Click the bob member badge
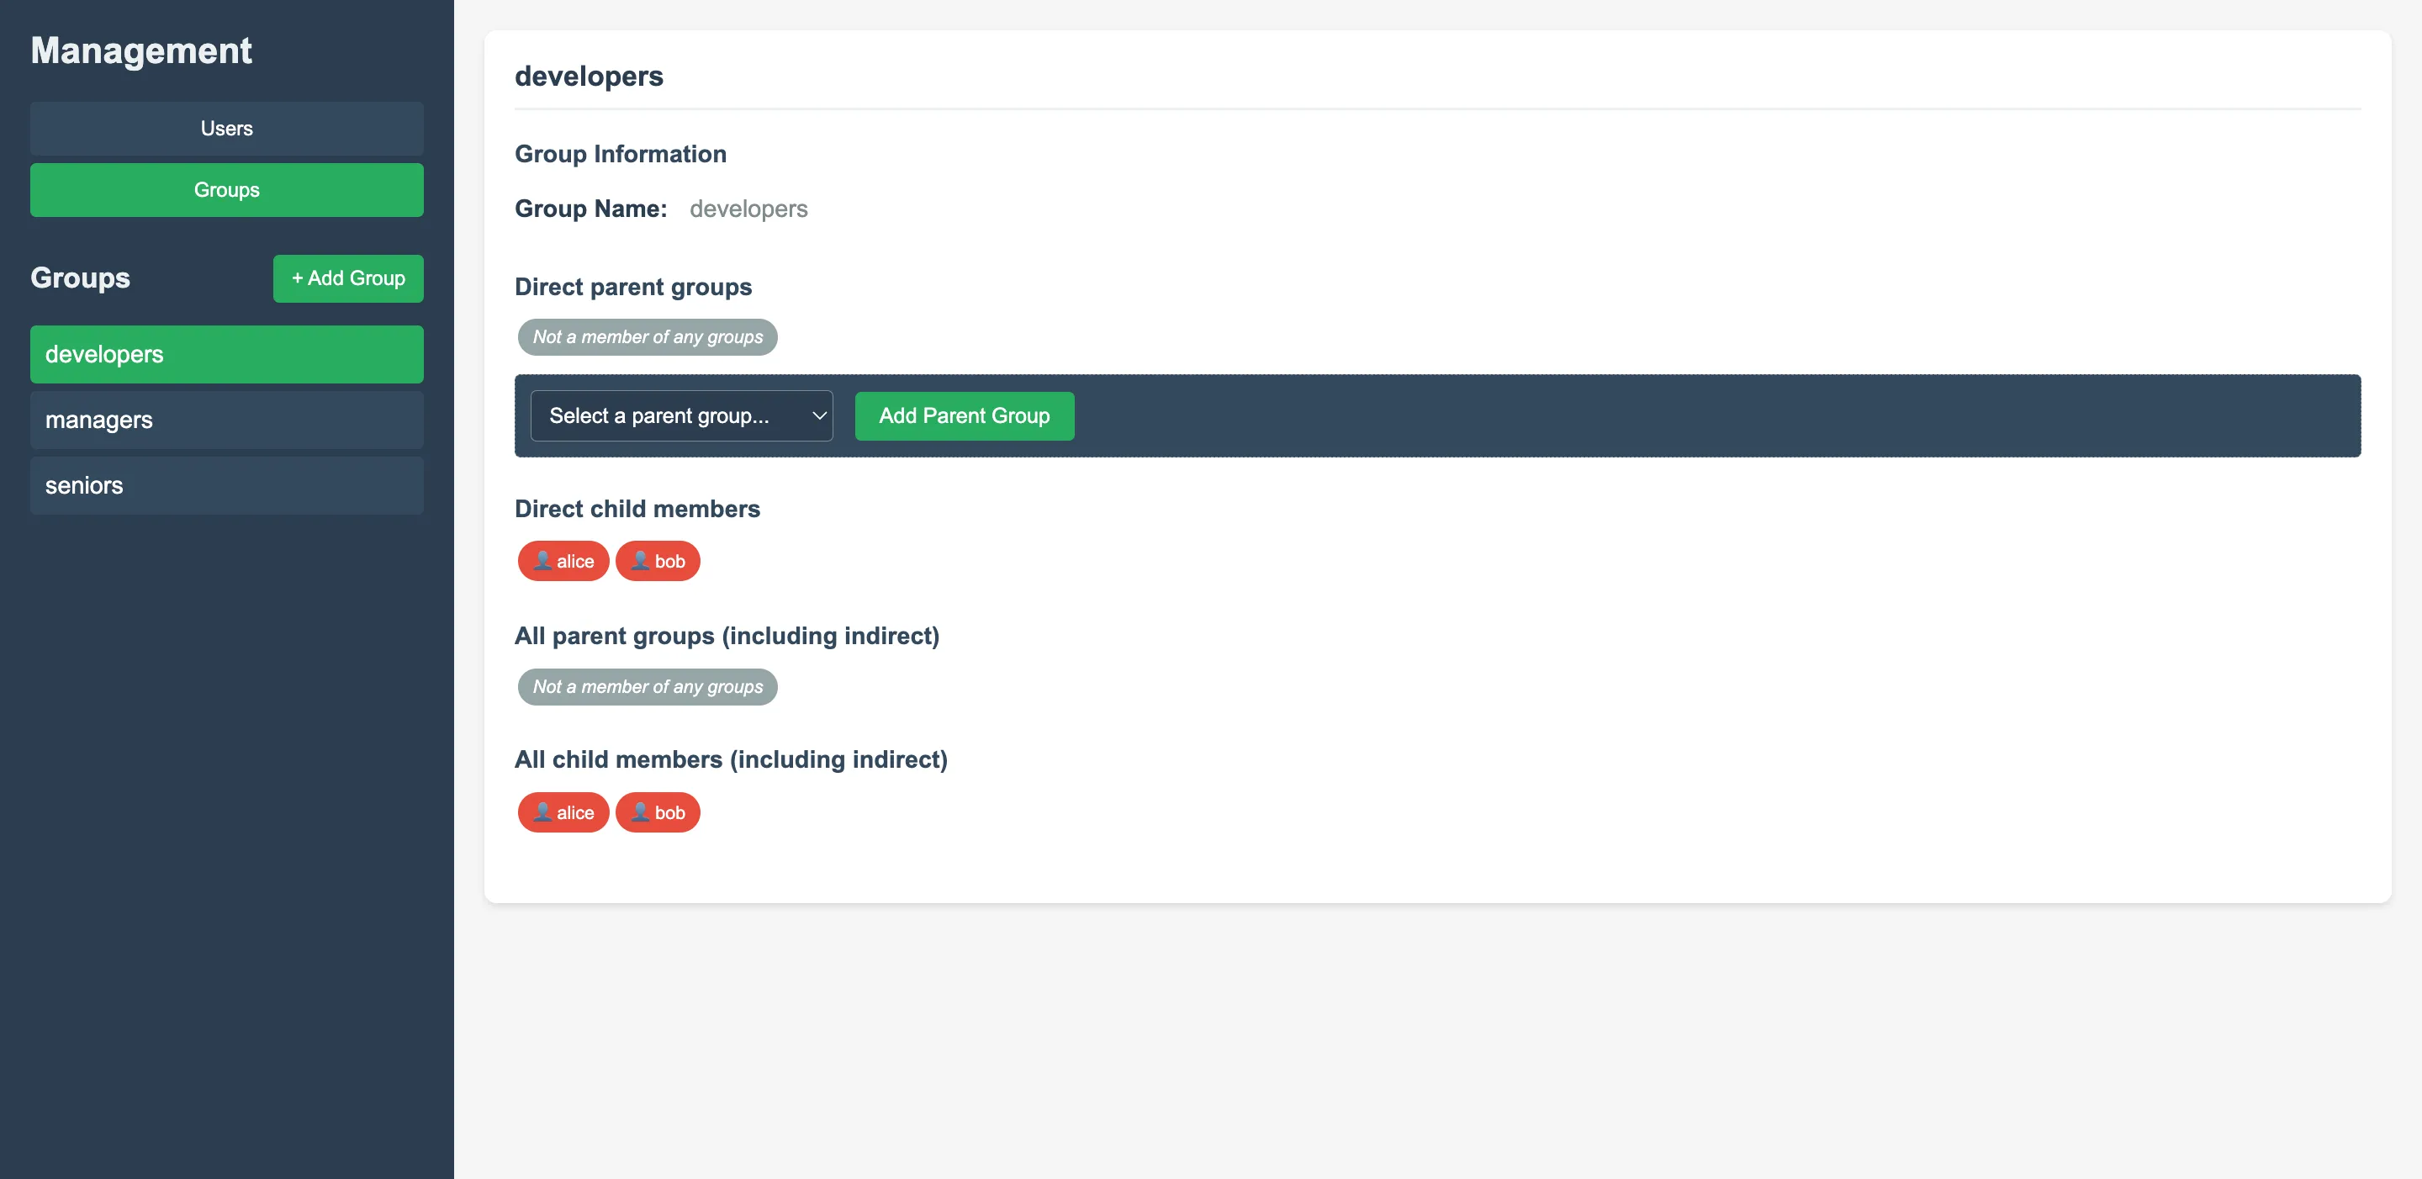 (x=657, y=560)
